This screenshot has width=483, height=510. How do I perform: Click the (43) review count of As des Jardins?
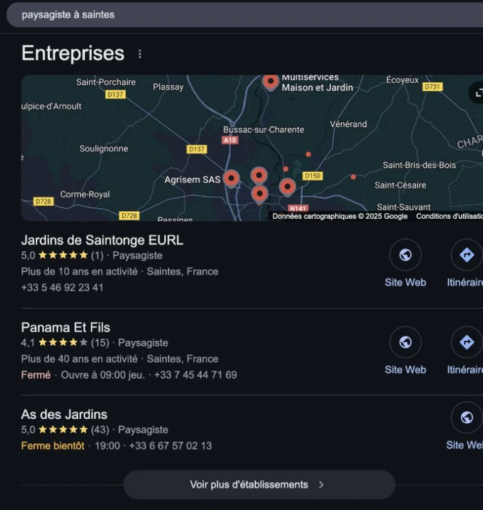tap(100, 430)
